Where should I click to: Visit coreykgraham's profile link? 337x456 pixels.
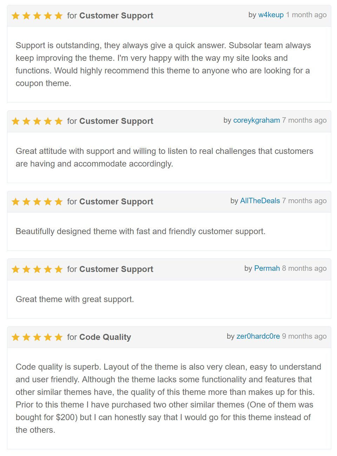pos(256,121)
